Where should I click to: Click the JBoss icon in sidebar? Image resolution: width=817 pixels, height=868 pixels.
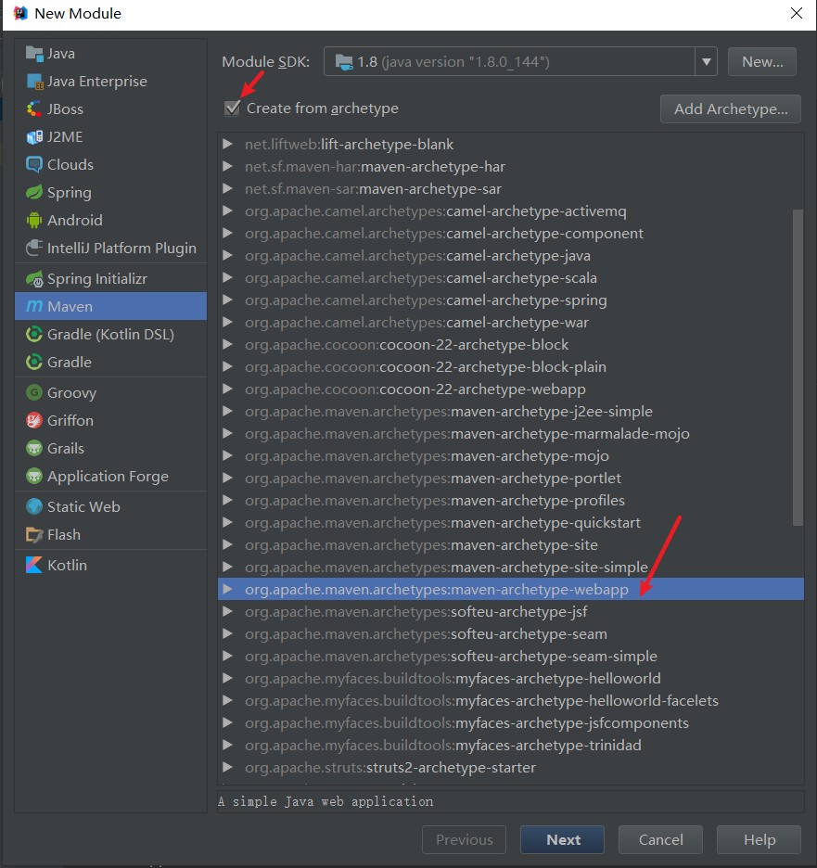pos(34,109)
